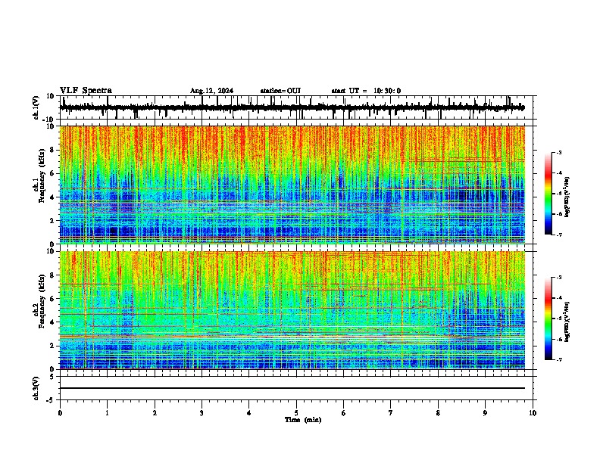Click the time axis tick label "1"
600x463 pixels.
pyautogui.click(x=107, y=413)
